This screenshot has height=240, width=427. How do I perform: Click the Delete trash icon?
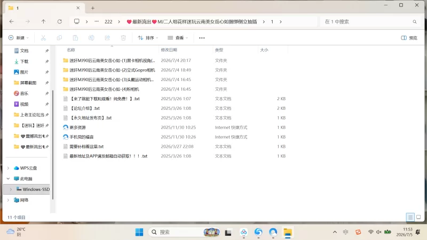point(123,38)
